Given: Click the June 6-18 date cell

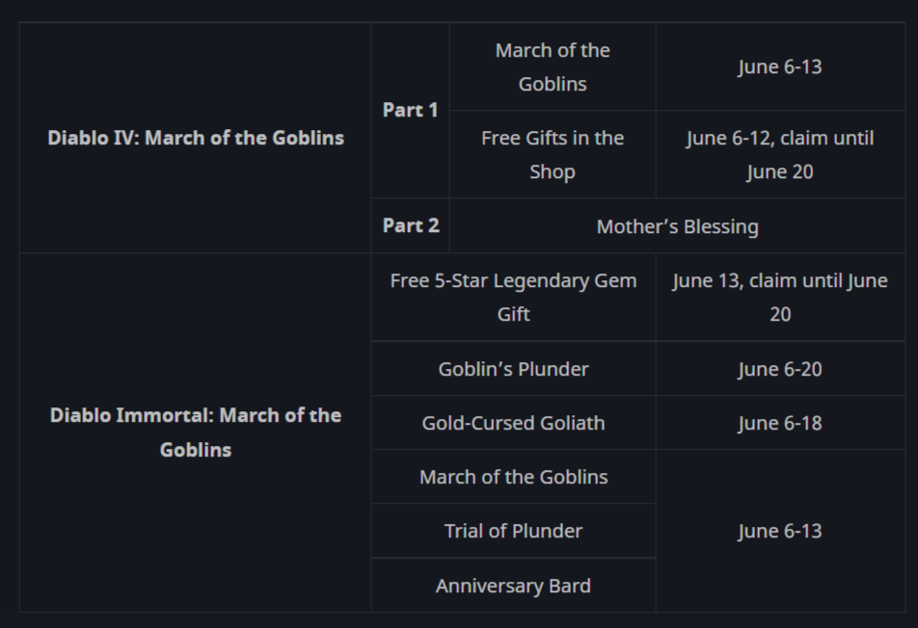Looking at the screenshot, I should coord(780,423).
